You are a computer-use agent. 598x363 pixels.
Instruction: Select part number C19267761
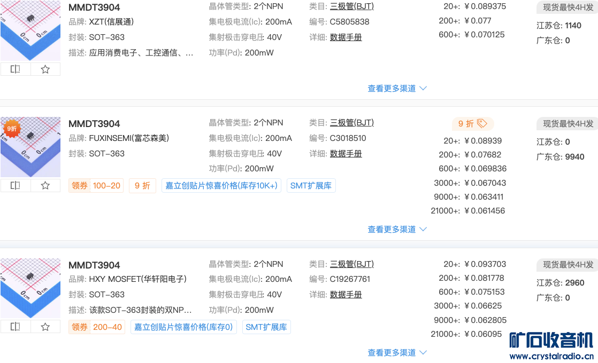click(x=350, y=279)
